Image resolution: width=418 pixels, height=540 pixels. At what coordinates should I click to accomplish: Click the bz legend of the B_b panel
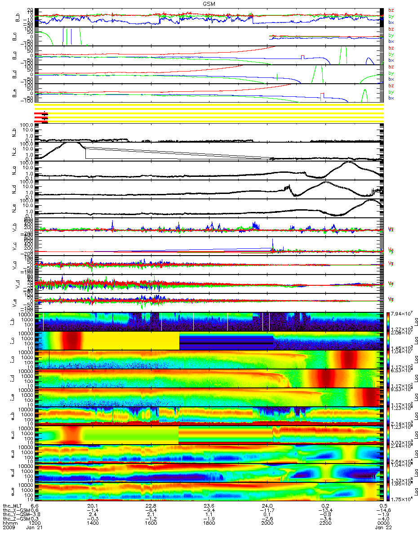(x=391, y=10)
